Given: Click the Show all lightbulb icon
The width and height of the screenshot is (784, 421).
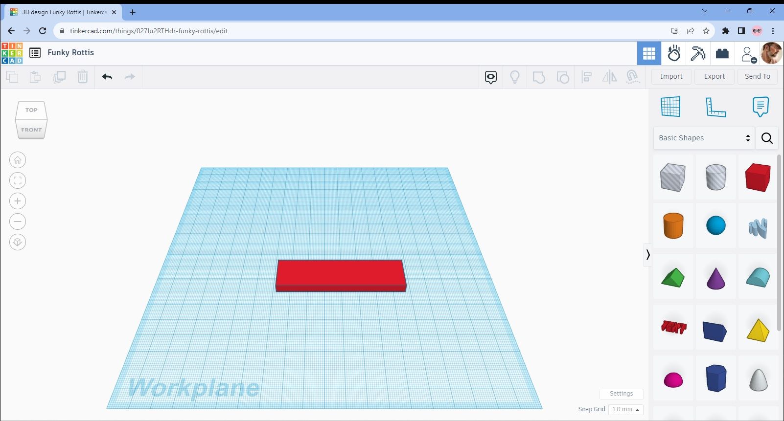Looking at the screenshot, I should point(515,77).
